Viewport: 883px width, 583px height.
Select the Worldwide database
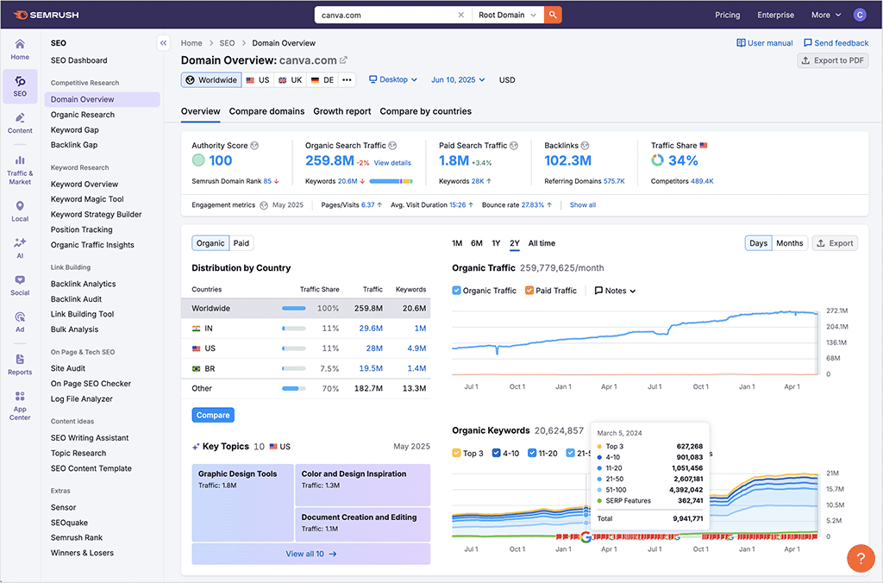click(x=211, y=80)
